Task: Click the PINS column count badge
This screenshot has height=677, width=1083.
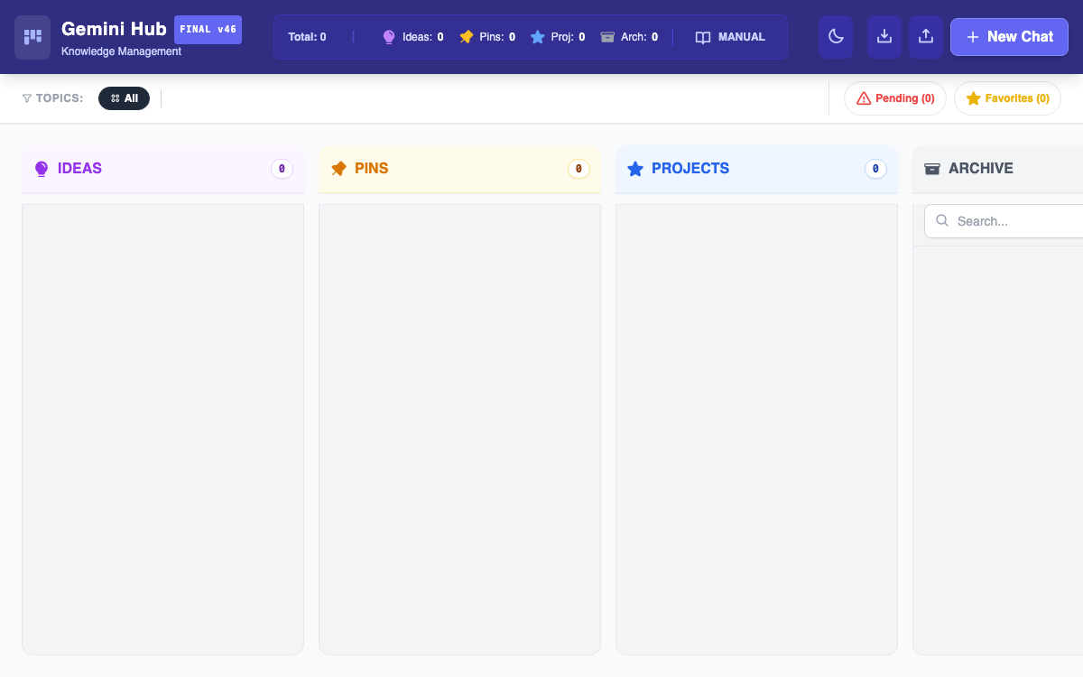Action: tap(579, 169)
